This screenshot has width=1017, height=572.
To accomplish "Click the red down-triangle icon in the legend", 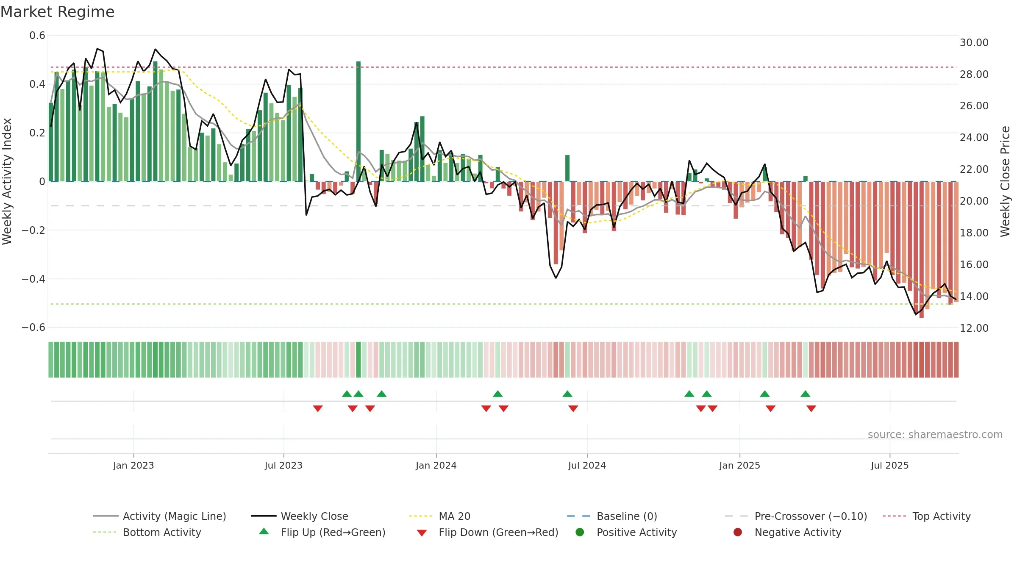I will (422, 533).
